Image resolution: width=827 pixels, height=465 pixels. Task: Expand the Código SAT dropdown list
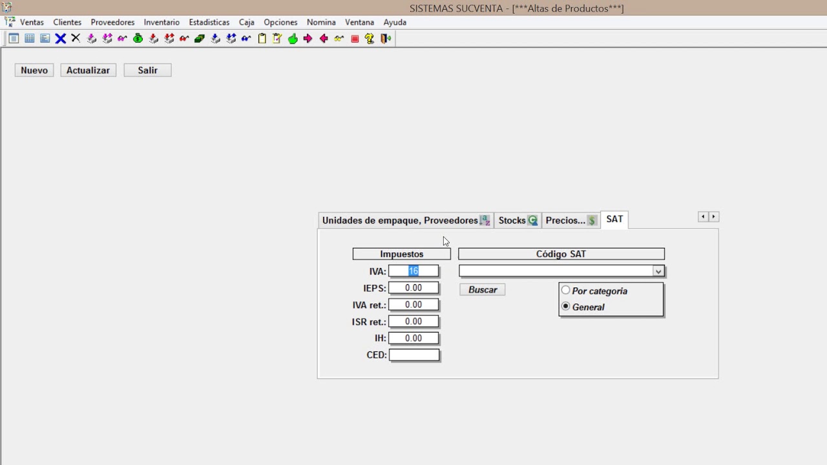(x=658, y=271)
